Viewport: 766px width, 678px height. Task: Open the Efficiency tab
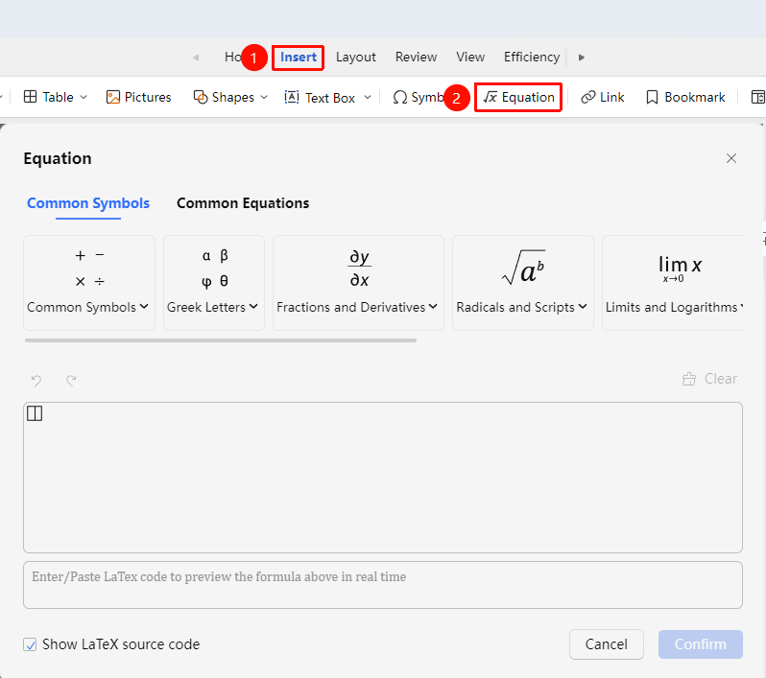(532, 58)
